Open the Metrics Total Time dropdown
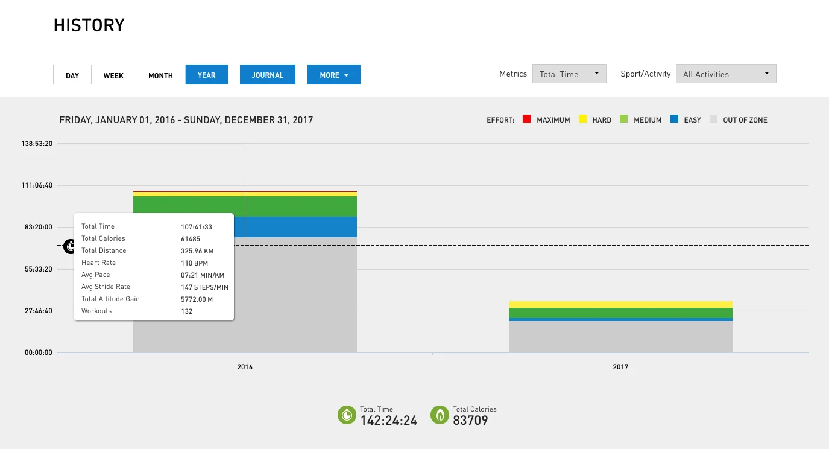This screenshot has height=449, width=829. point(569,74)
